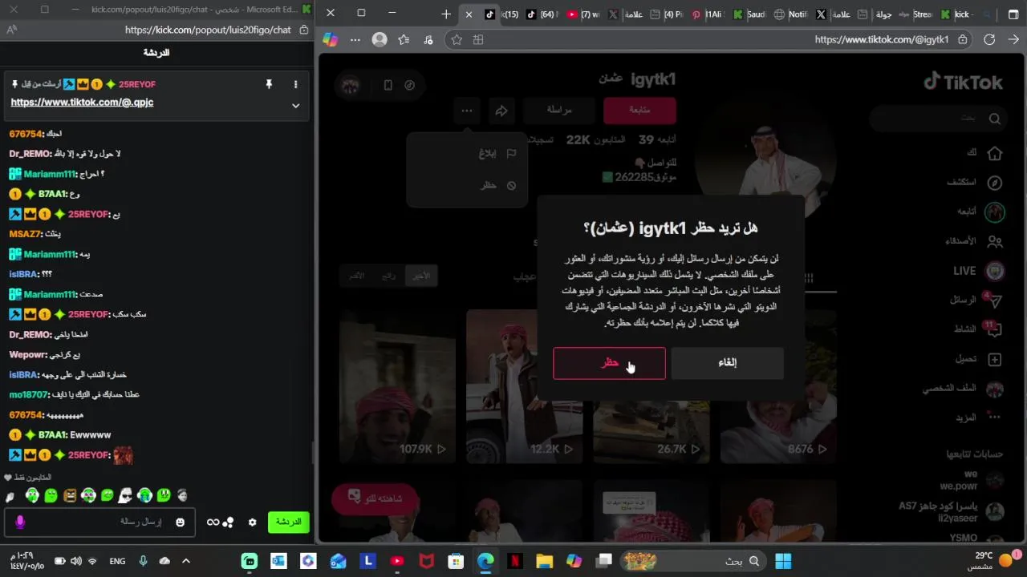Refresh the TikTok browser page
This screenshot has height=577, width=1027.
989,39
